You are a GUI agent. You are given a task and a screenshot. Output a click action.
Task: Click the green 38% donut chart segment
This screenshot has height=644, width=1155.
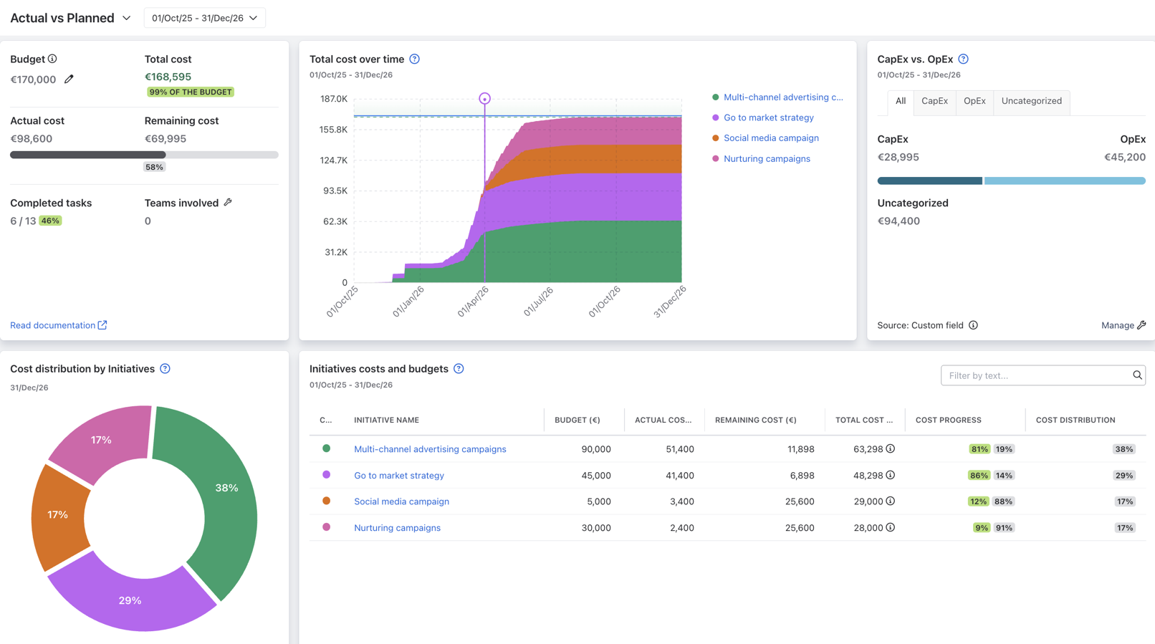(228, 489)
